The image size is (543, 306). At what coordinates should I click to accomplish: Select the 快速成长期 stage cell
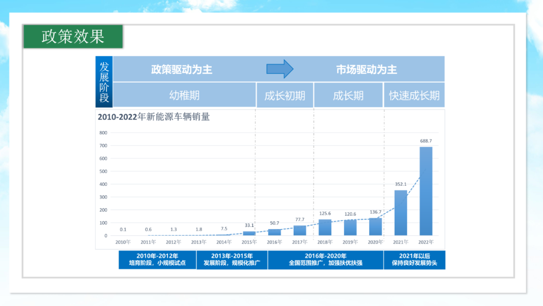[x=414, y=95]
